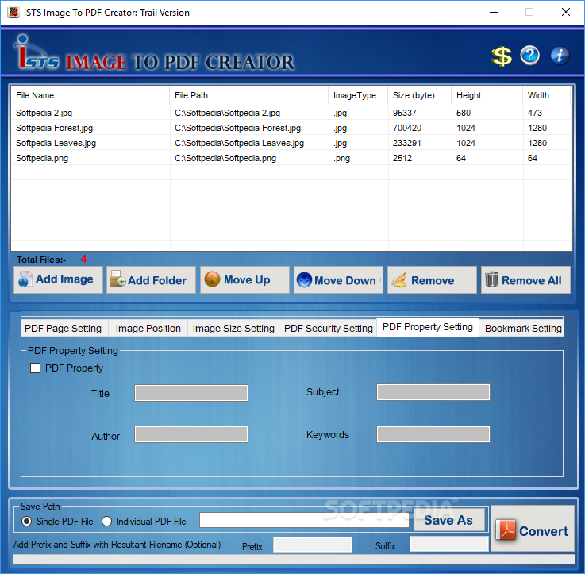Switch to PDF Page Setting tab
This screenshot has height=574, width=585.
63,329
